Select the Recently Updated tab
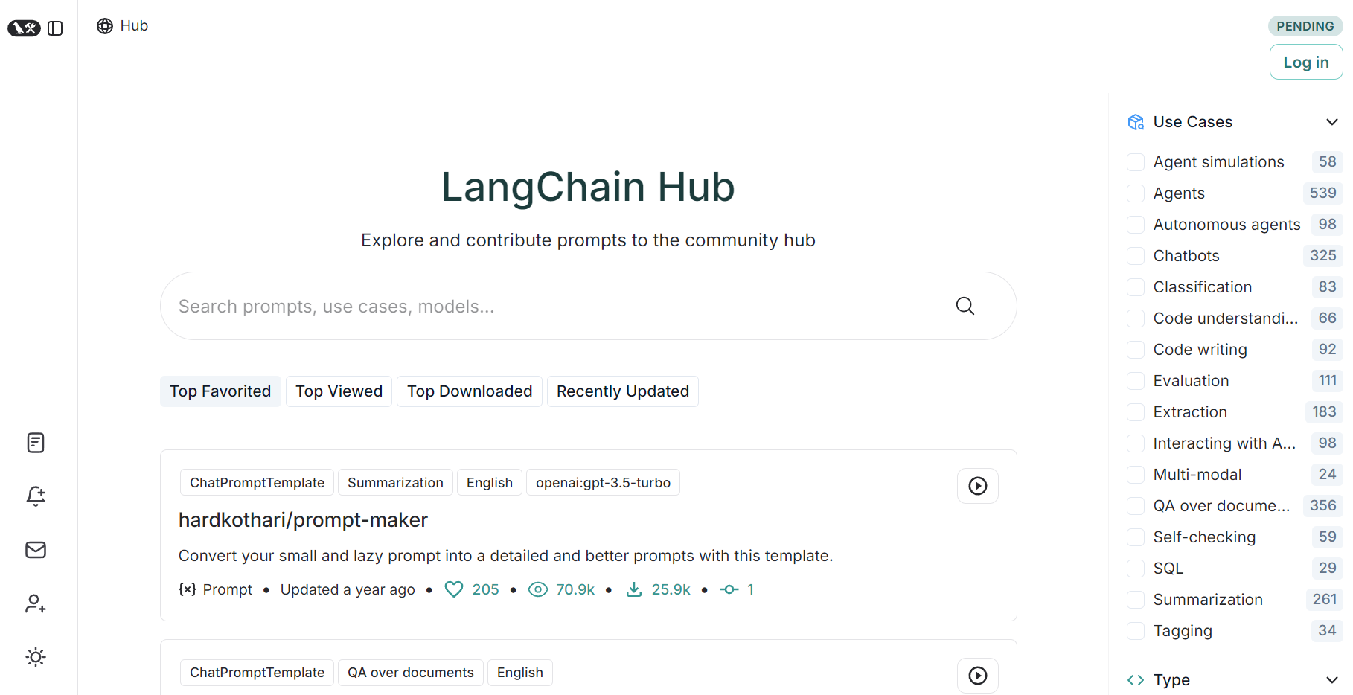This screenshot has width=1353, height=695. [x=622, y=391]
